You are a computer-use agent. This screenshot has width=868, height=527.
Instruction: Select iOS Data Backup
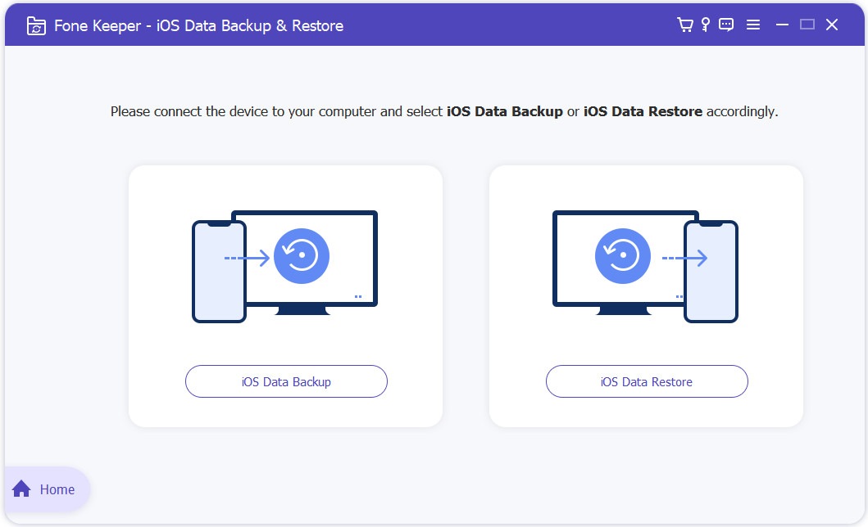point(286,381)
